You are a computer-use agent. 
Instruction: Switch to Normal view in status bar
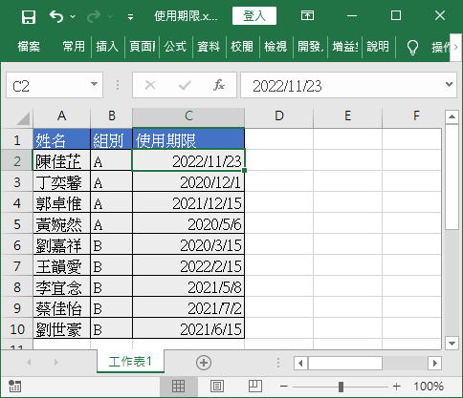click(178, 387)
